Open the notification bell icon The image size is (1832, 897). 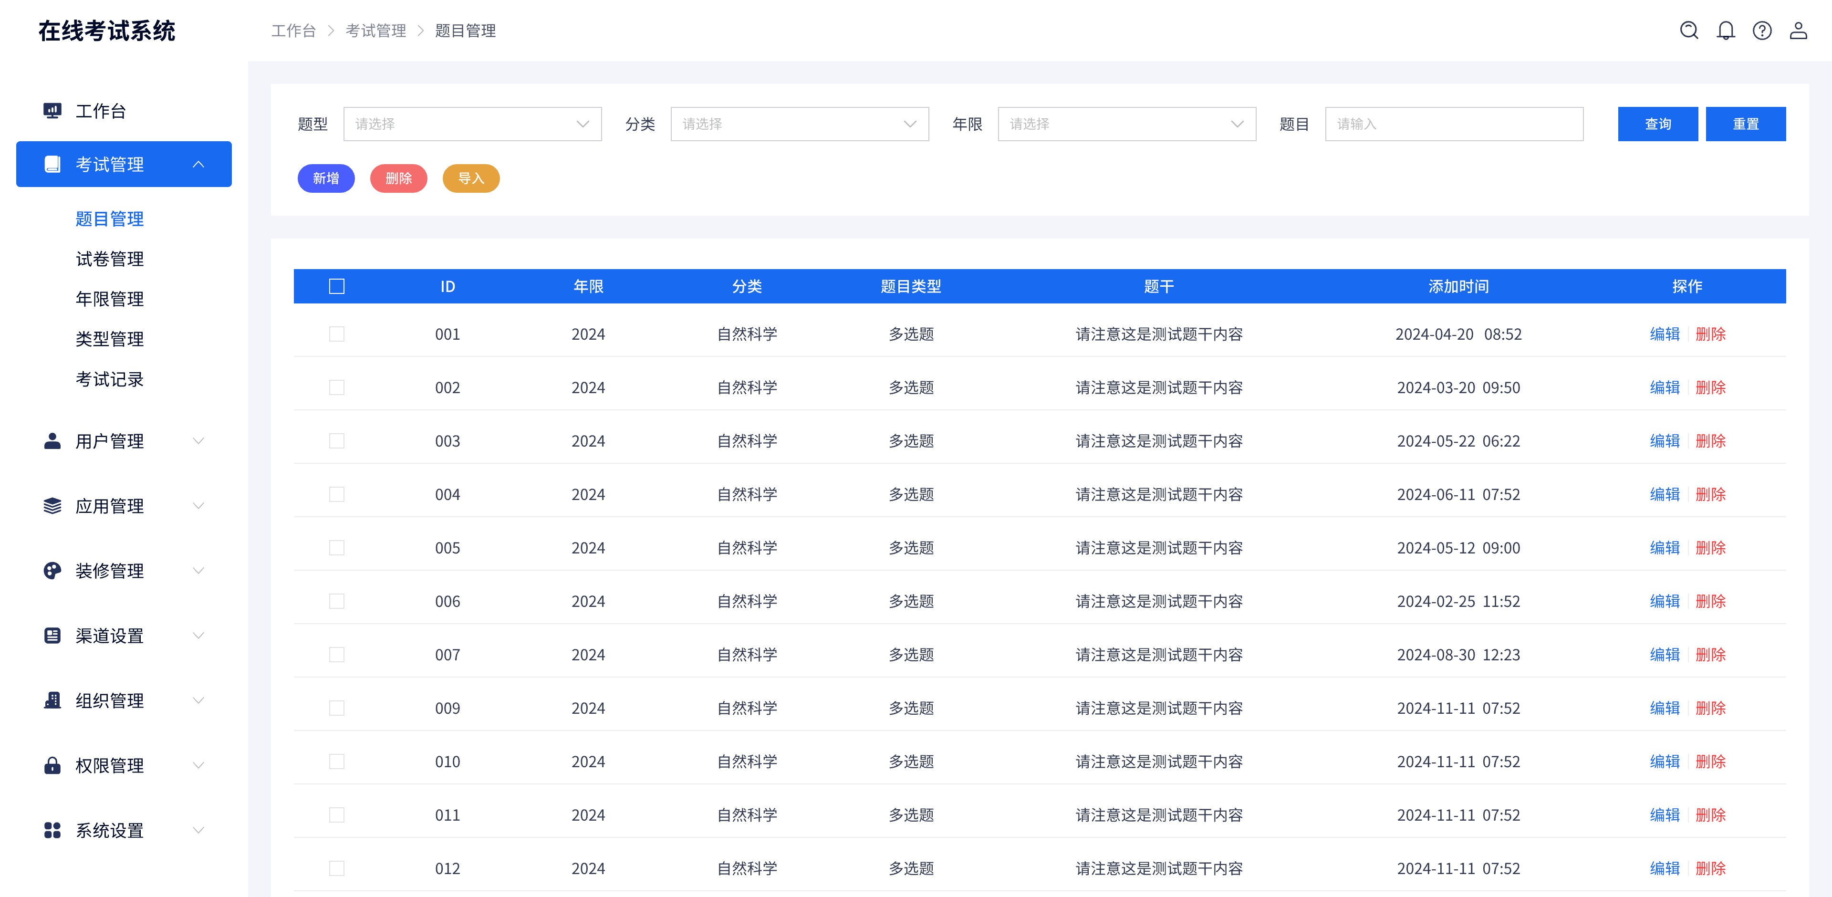[1725, 31]
